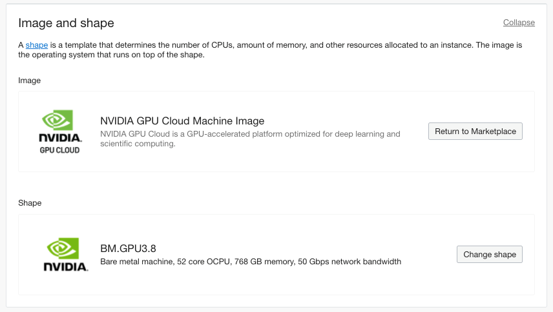Click the NVIDIA wordmark in GPU Cloud logo
The width and height of the screenshot is (553, 312).
(x=59, y=138)
